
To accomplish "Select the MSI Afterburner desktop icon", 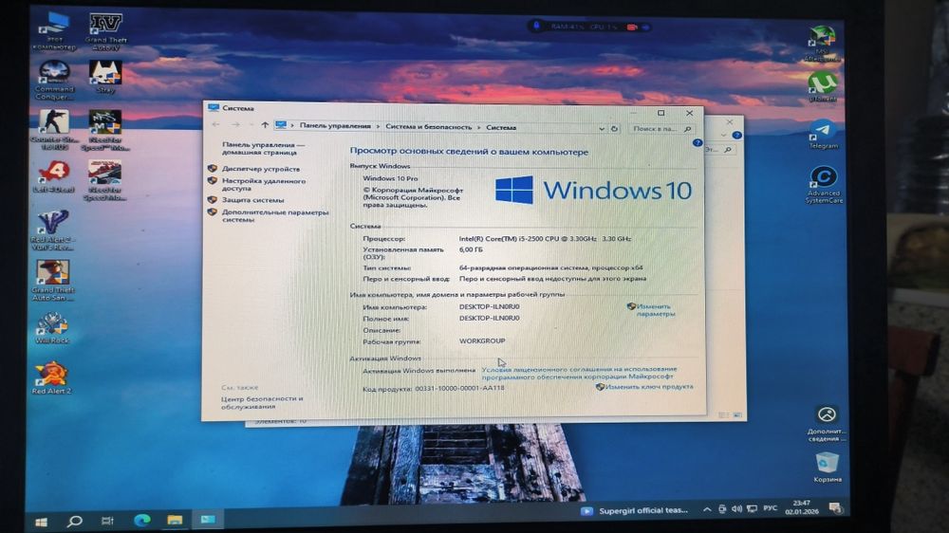I will point(823,44).
